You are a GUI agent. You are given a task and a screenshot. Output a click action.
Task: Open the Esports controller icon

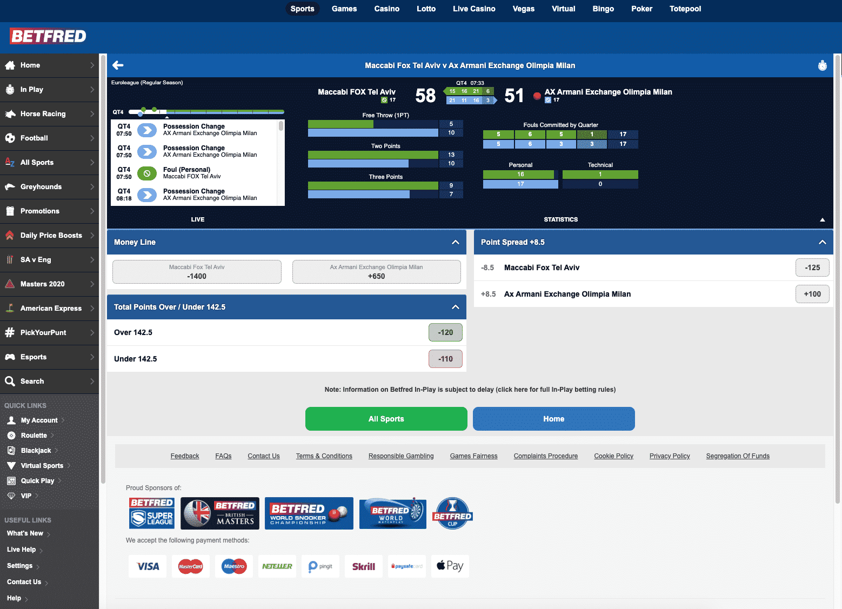tap(11, 357)
